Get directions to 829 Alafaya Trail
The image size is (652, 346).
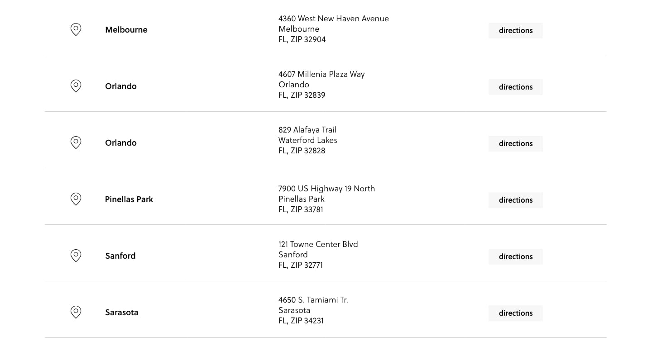tap(515, 143)
